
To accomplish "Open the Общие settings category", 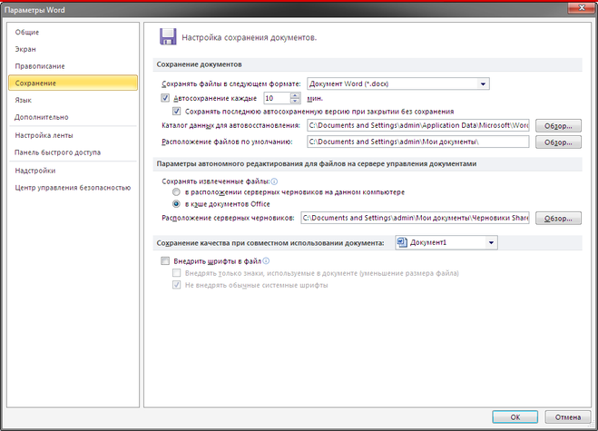I will pyautogui.click(x=73, y=32).
